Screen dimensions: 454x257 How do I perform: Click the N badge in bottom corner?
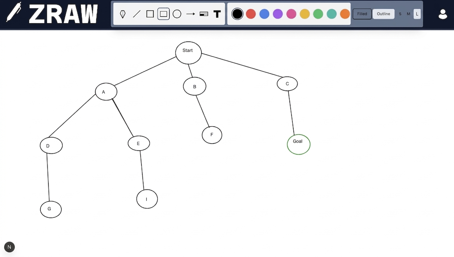[9, 247]
